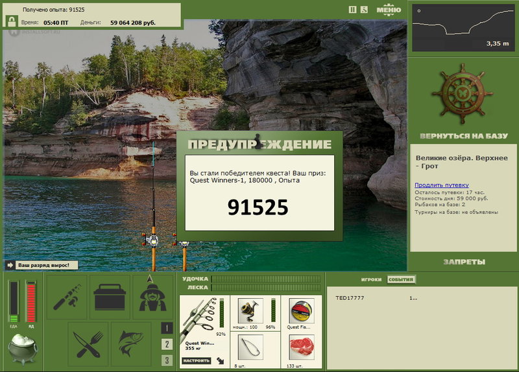Click the УДОЧКА tension bar
Viewport: 519px width, 372px height.
266,279
